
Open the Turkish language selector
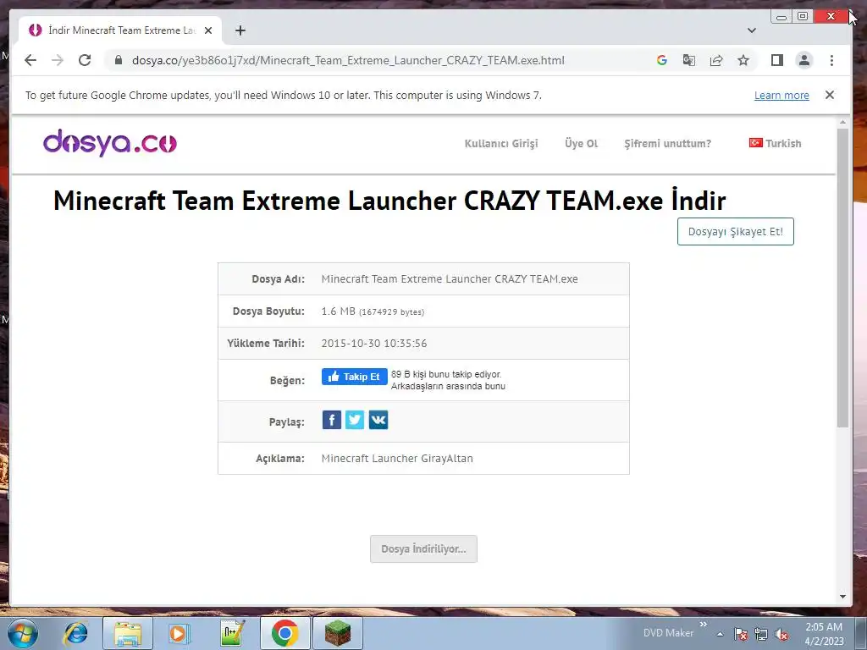point(776,143)
